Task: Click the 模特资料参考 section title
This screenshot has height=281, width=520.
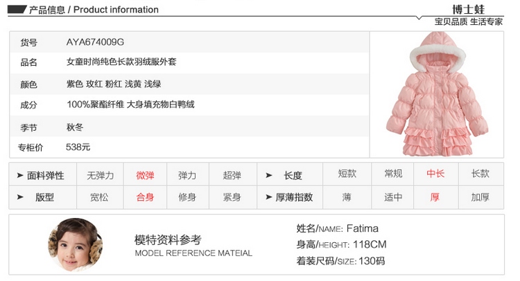Action: coord(168,239)
